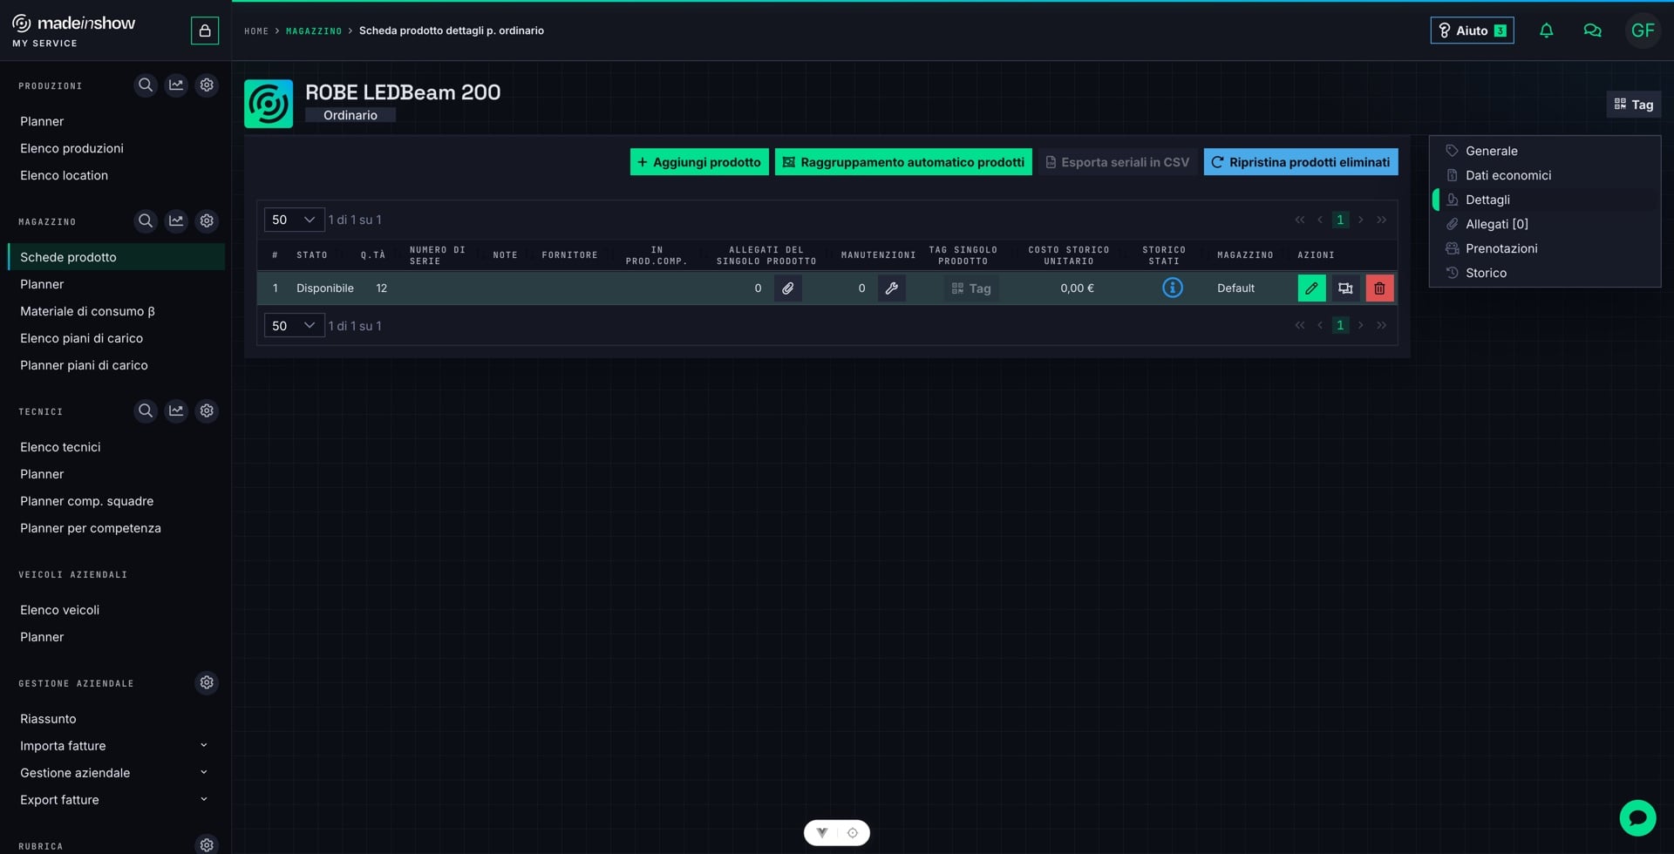Open the top rows-per-page 50 dropdown

pyautogui.click(x=294, y=220)
